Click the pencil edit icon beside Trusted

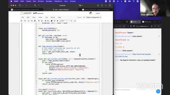pos(84,17)
